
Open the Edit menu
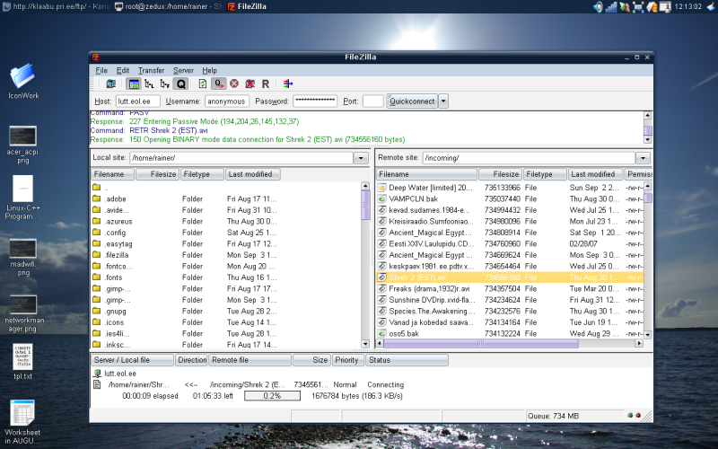pyautogui.click(x=123, y=70)
